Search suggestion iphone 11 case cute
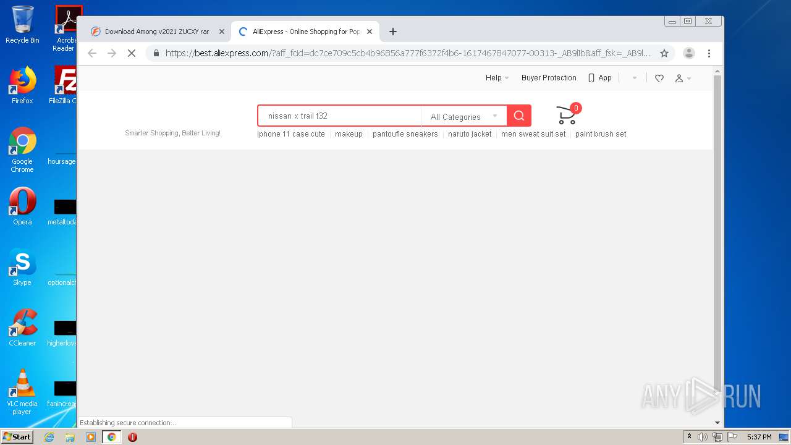791x445 pixels. (x=291, y=134)
